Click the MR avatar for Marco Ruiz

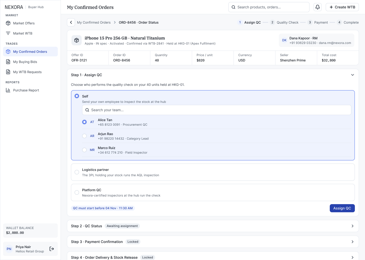coord(92,150)
